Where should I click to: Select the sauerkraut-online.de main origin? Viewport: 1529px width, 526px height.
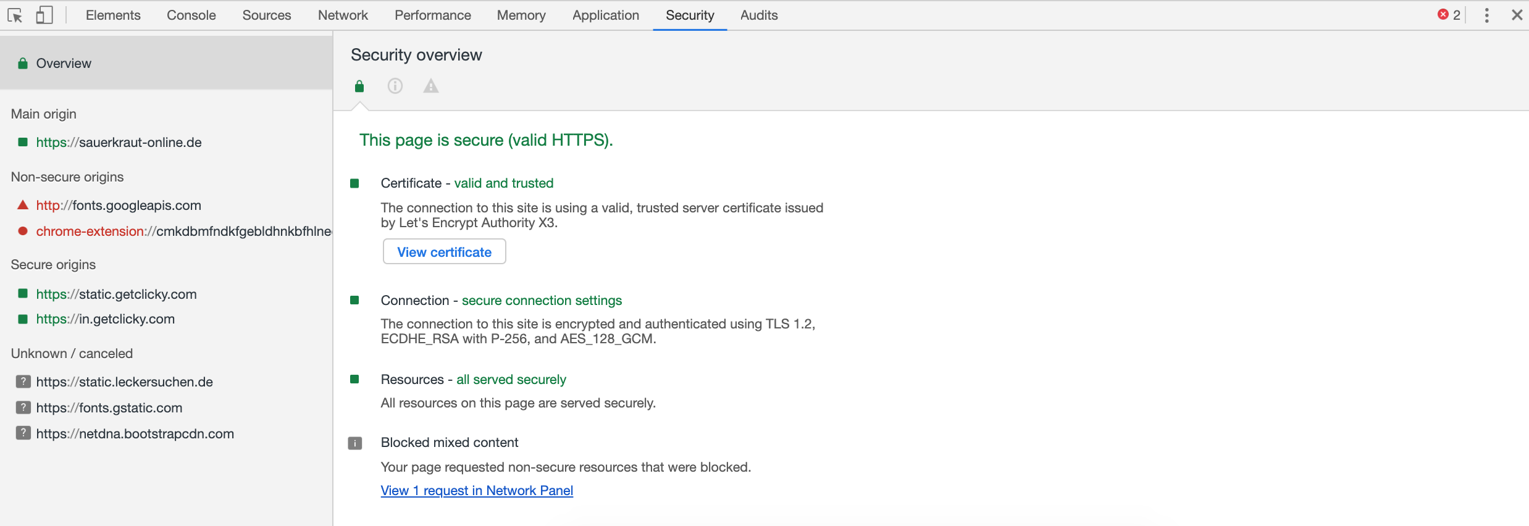[119, 143]
